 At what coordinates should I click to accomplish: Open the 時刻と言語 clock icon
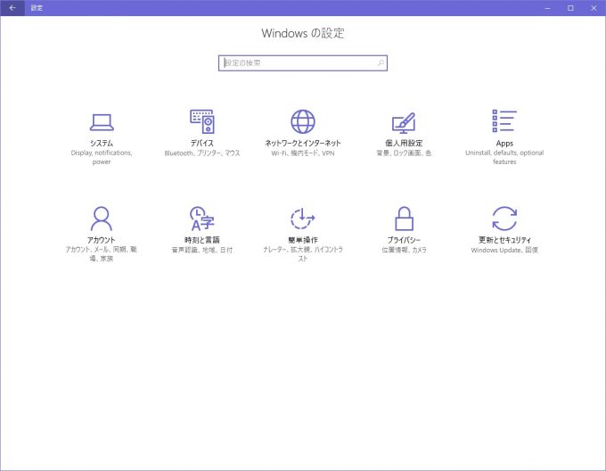pos(202,219)
